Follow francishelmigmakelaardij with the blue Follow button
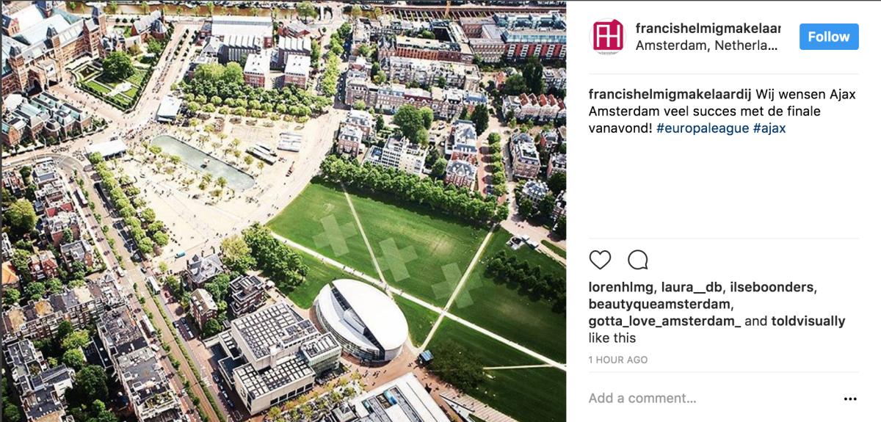Viewport: 881px width, 422px height. 828,37
